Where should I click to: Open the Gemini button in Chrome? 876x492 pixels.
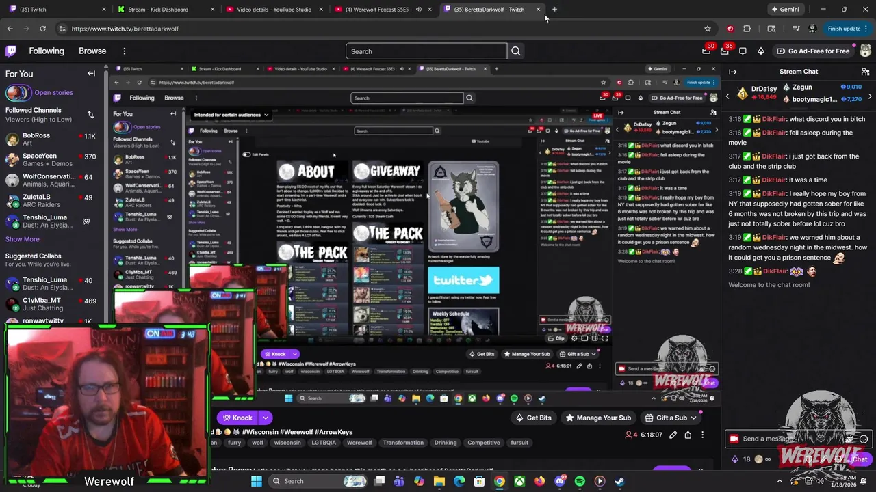[784, 10]
